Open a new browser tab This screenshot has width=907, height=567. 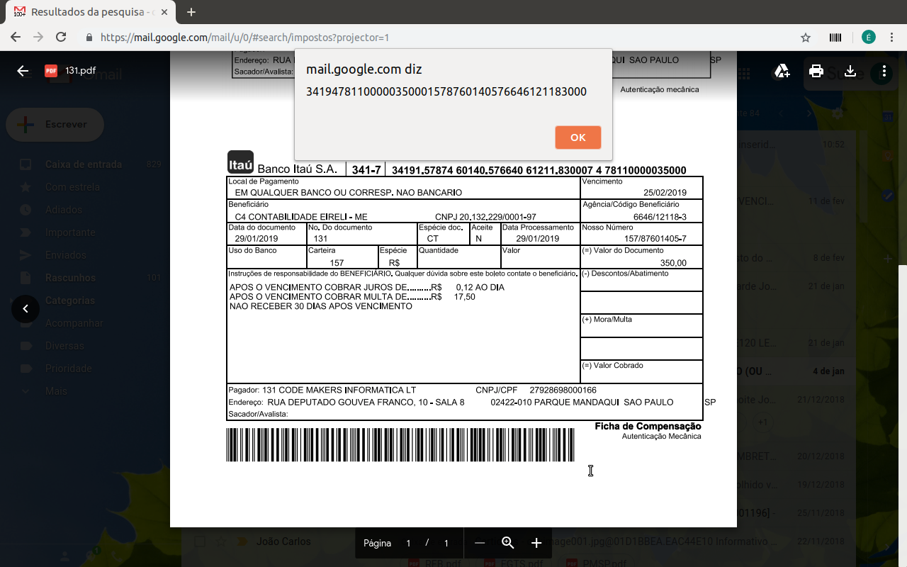191,12
